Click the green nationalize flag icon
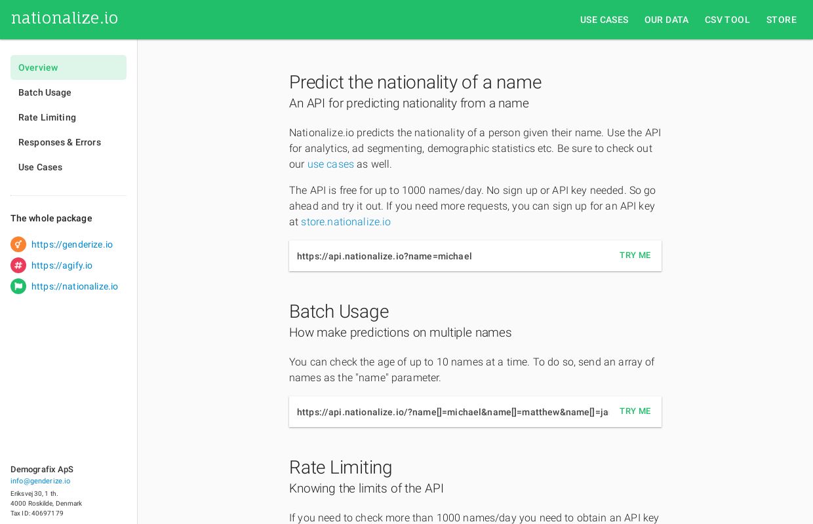Image resolution: width=813 pixels, height=524 pixels. (18, 286)
